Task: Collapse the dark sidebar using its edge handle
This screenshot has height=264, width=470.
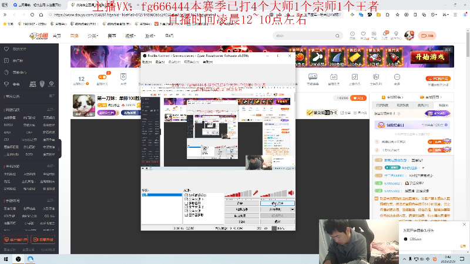Action: tap(60, 149)
